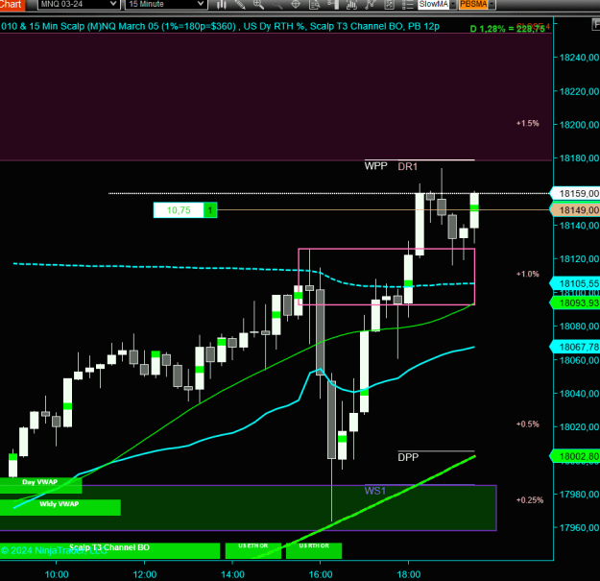Click the DR1 pivot label
Image resolution: width=600 pixels, height=581 pixels.
tap(408, 166)
